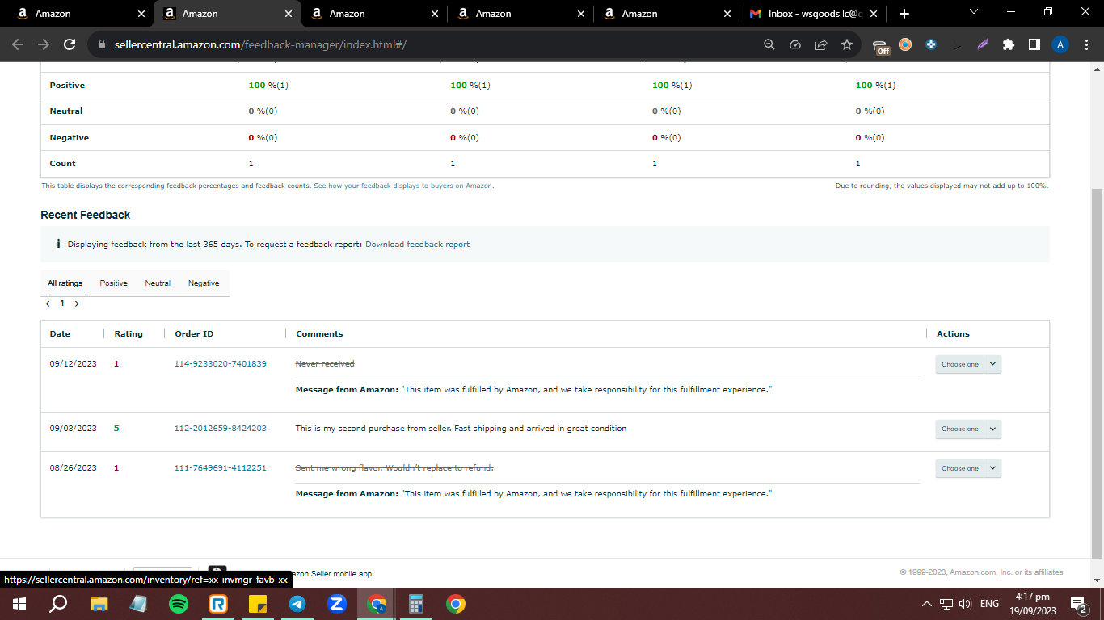Click the 'This is my second purchase' comment
Image resolution: width=1104 pixels, height=620 pixels.
(x=461, y=429)
